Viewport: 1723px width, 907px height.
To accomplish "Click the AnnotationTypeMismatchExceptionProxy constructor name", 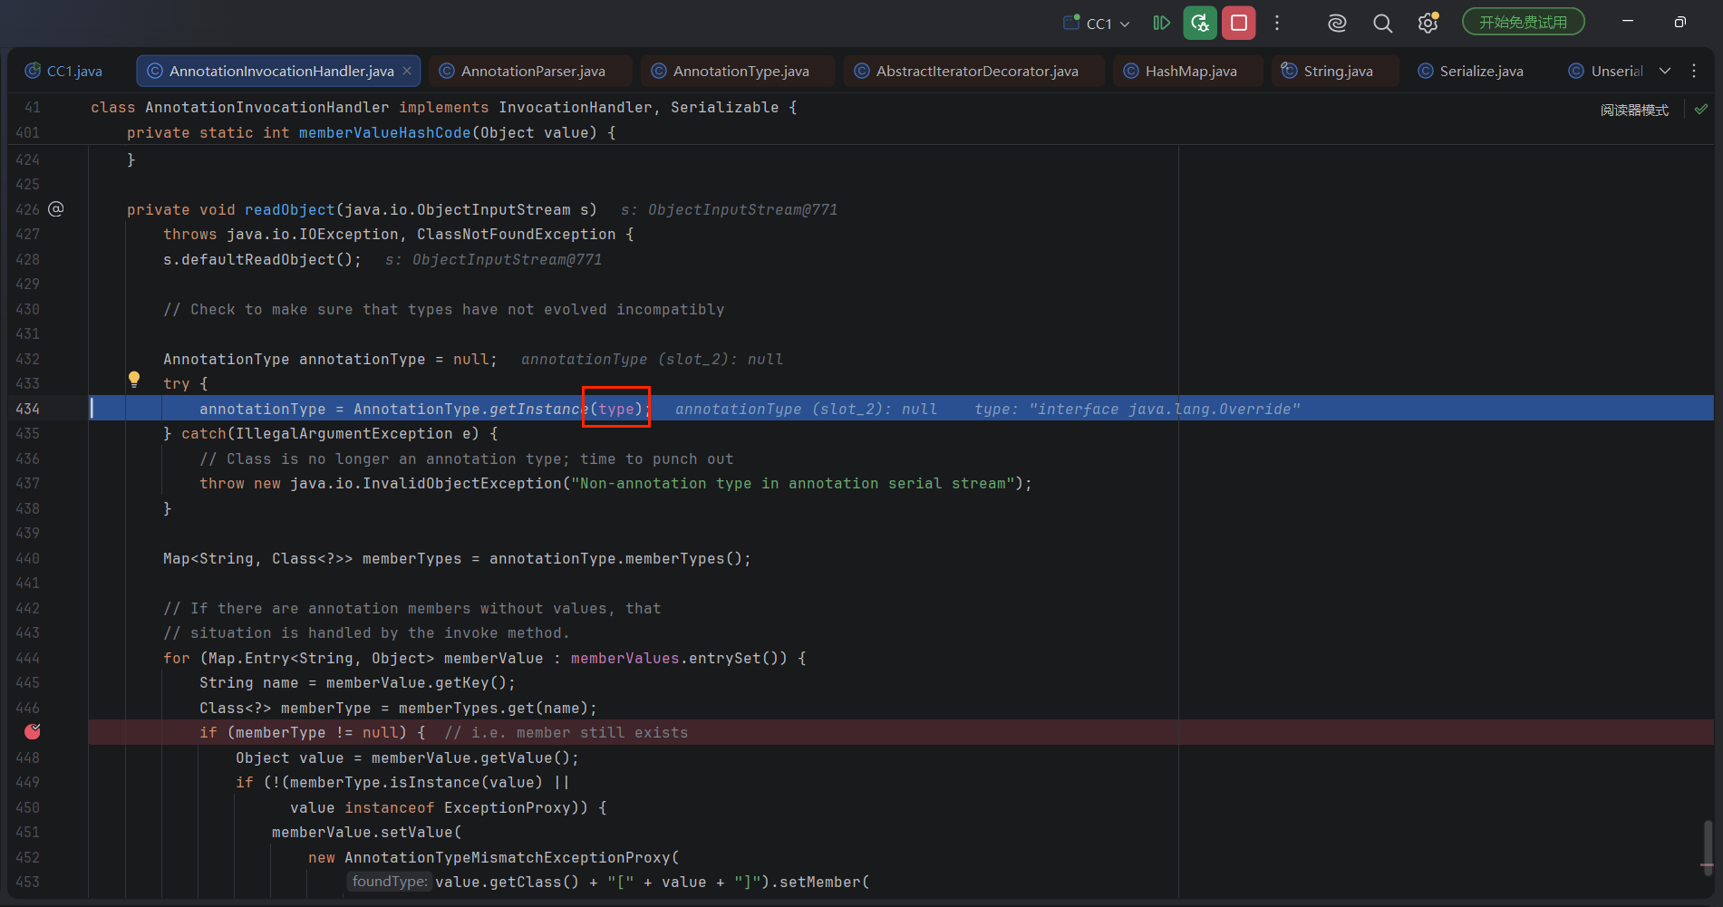I will pos(508,857).
